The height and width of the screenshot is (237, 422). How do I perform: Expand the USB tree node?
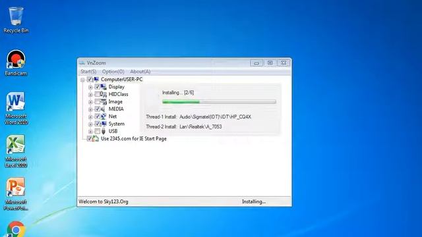tap(90, 132)
